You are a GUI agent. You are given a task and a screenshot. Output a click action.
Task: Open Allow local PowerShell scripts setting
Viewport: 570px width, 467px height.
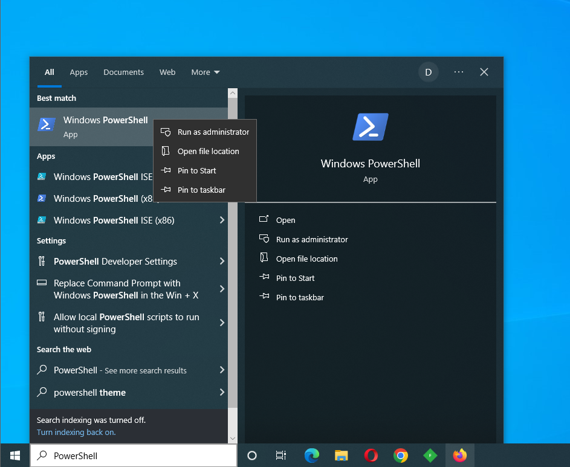129,323
